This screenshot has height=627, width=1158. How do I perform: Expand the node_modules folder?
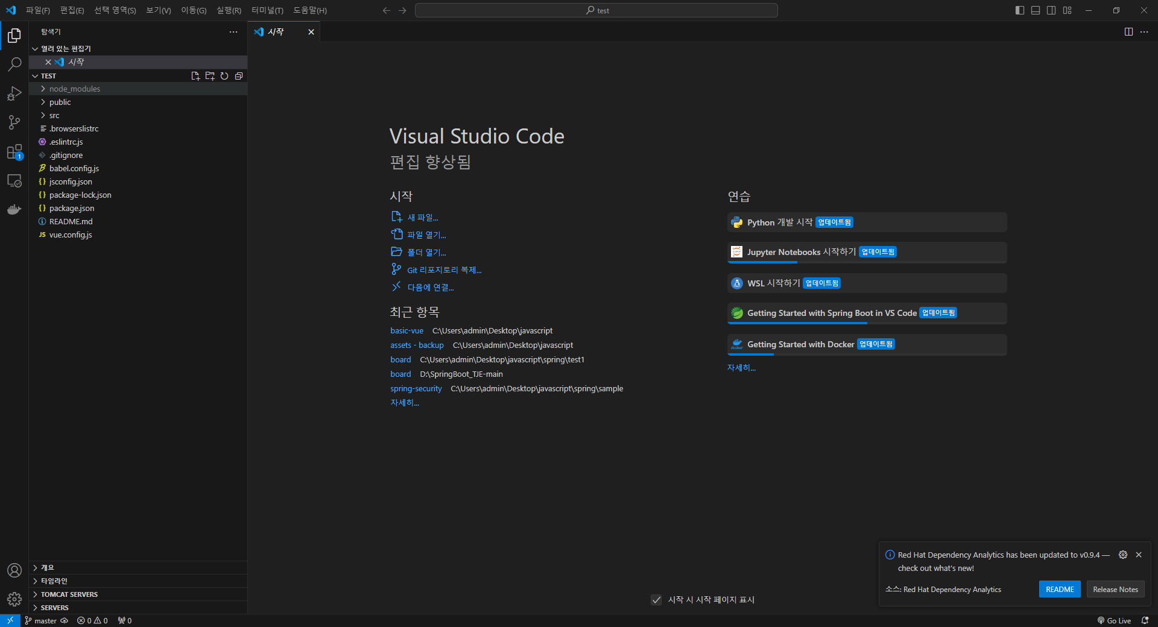pyautogui.click(x=138, y=89)
